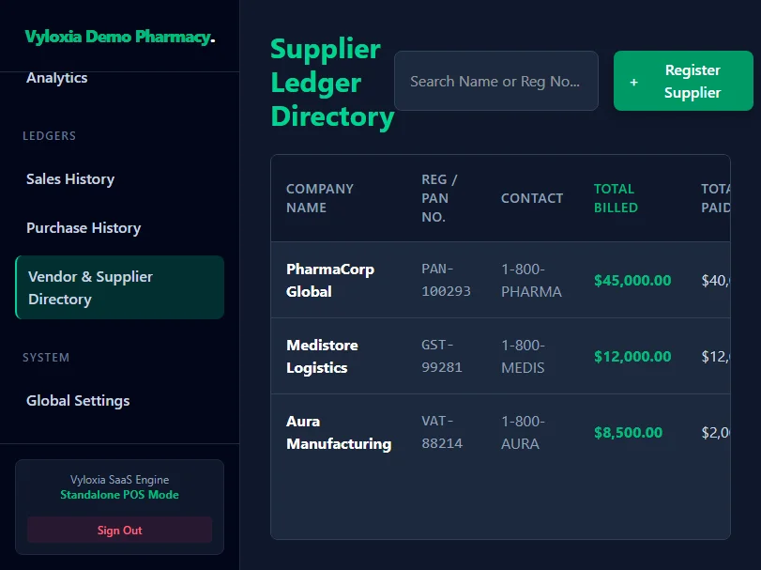Click contact 1-800-AURA

click(523, 432)
